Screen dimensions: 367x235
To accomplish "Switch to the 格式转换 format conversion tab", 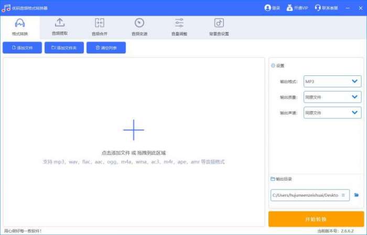I will click(20, 27).
